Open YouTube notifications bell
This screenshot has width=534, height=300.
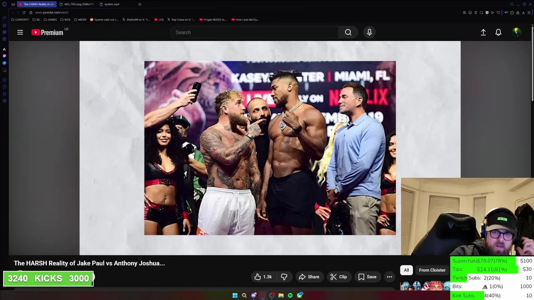click(498, 32)
